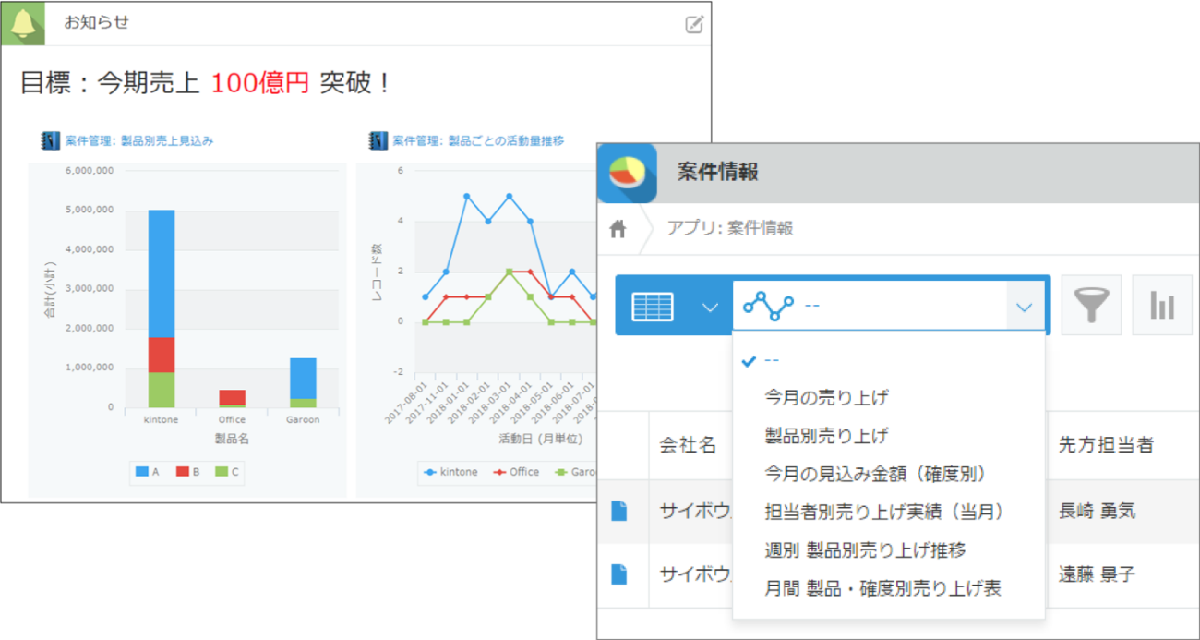Viewport: 1200px width, 640px height.
Task: Open the bar graph aggregate icon
Action: pos(1161,305)
